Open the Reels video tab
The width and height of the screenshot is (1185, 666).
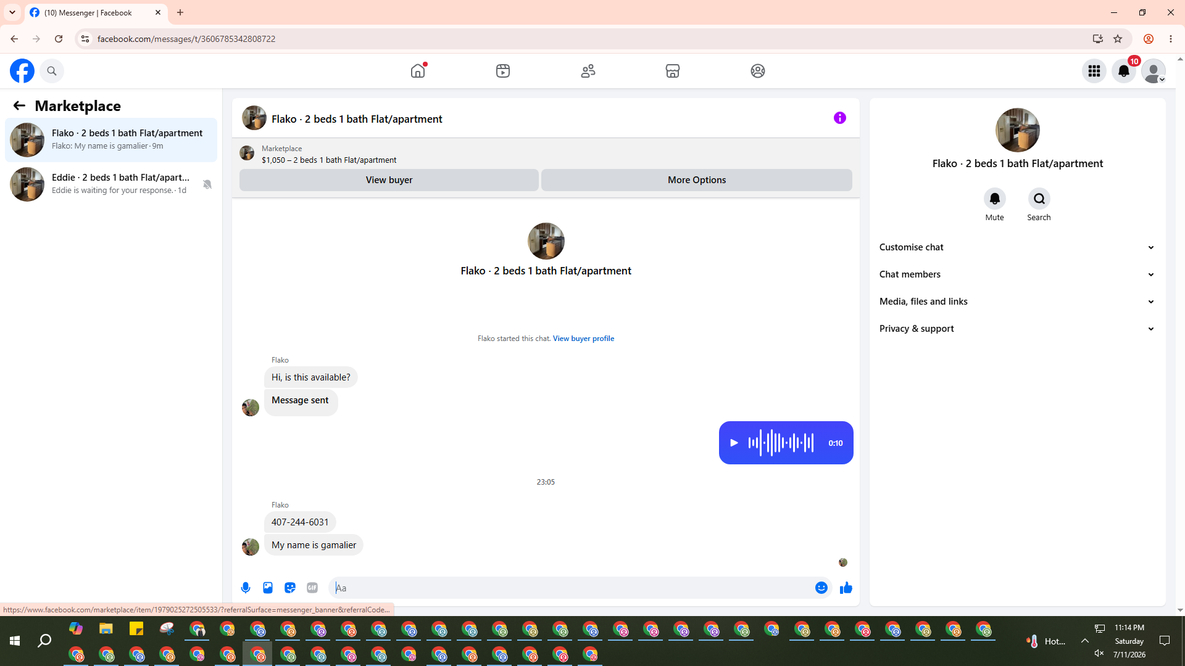(x=503, y=71)
